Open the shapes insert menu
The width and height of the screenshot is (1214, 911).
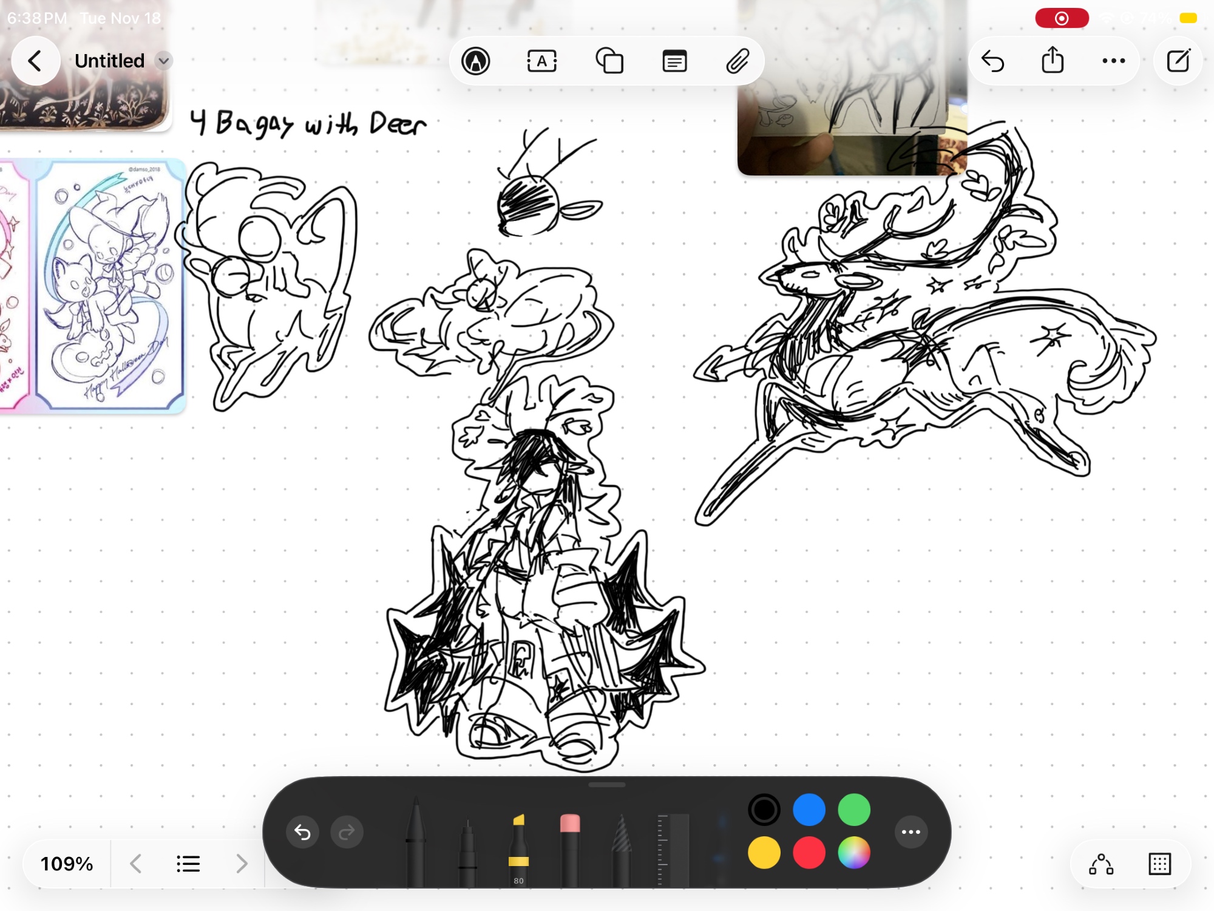pos(609,61)
